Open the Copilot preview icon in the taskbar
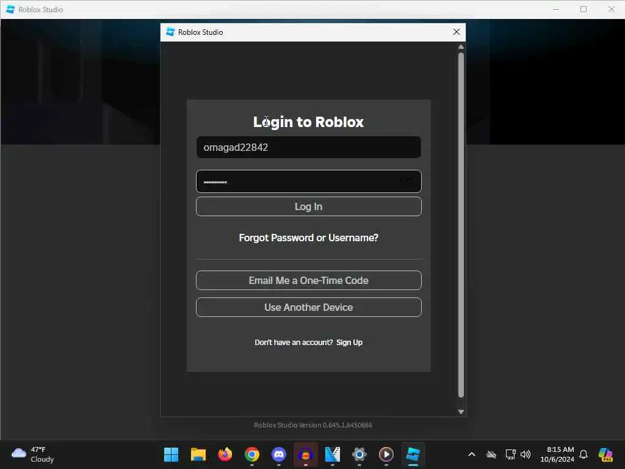This screenshot has width=625, height=469. pyautogui.click(x=605, y=454)
